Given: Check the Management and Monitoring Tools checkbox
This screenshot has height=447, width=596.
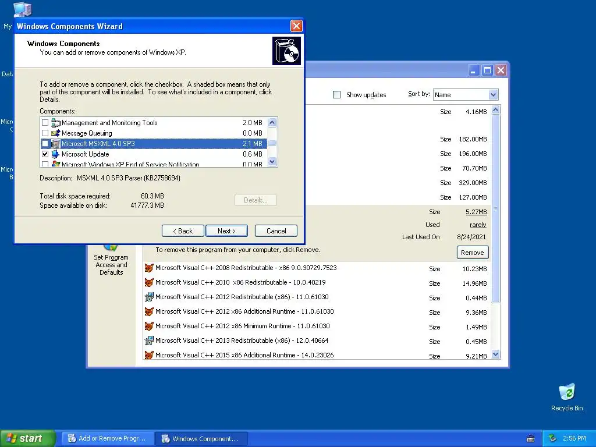Looking at the screenshot, I should point(45,123).
